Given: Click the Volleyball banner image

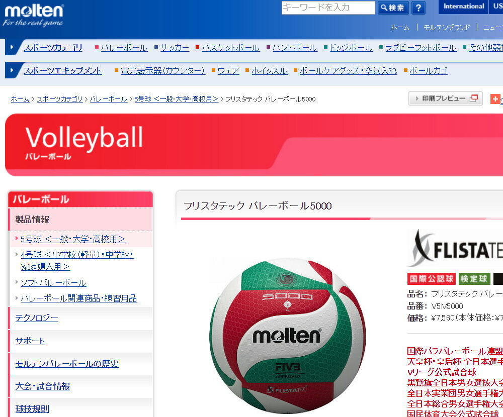Looking at the screenshot, I should pyautogui.click(x=254, y=145).
